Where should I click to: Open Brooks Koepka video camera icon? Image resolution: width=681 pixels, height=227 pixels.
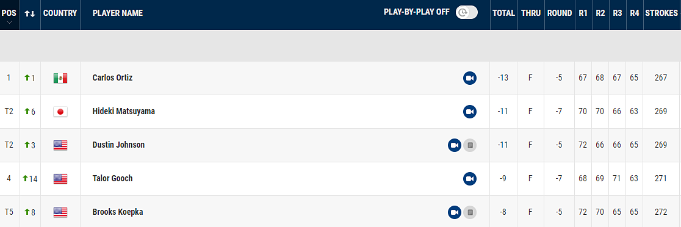[454, 212]
